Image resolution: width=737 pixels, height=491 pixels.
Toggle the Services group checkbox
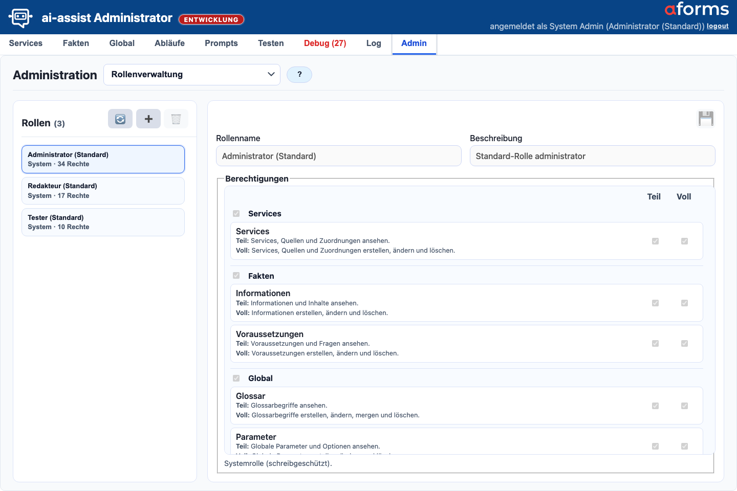(236, 213)
